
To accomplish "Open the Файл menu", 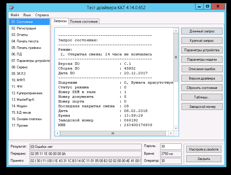I will (x=15, y=15).
